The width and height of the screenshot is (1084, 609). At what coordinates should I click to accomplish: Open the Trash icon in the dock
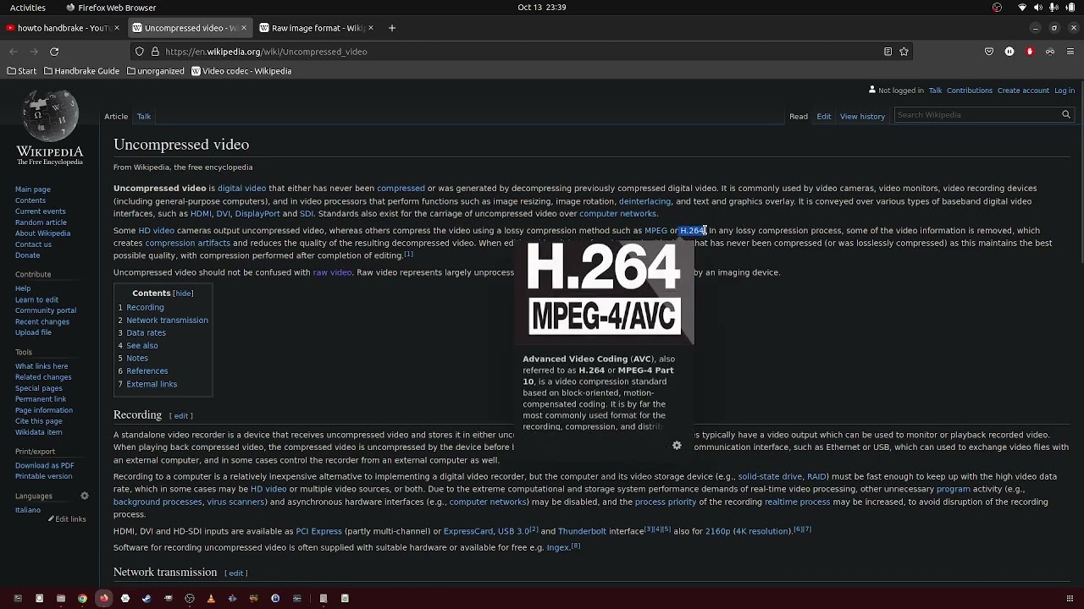pos(345,598)
